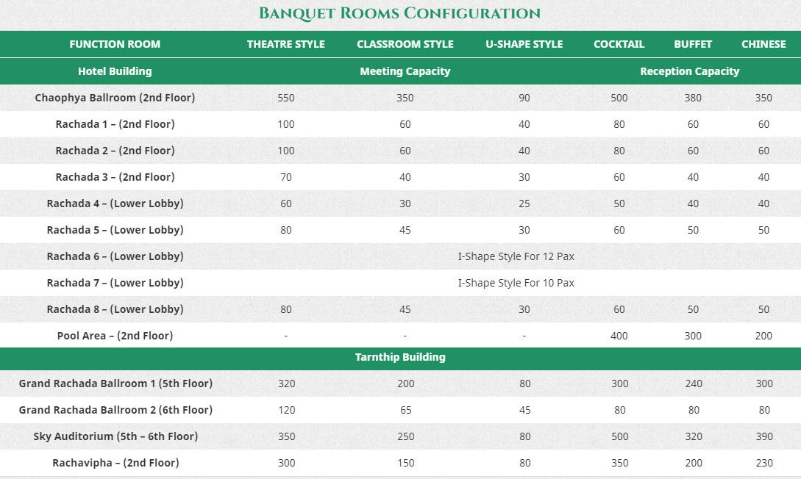Select the Chaophya Ballroom (2nd Floor) row
This screenshot has width=801, height=479.
coord(115,98)
